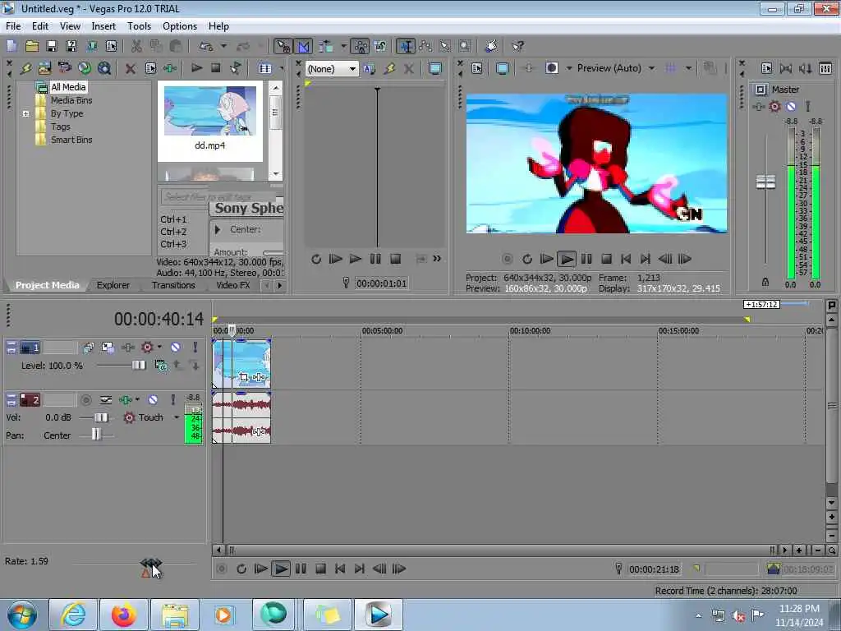Mute the Master bus output
Viewport: 841px width, 631px height.
(x=791, y=106)
